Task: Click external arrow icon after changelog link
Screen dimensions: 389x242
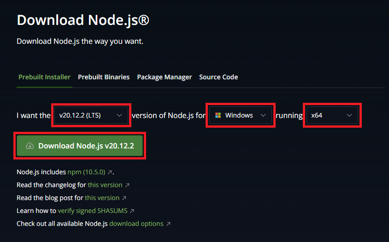Action: coord(127,185)
